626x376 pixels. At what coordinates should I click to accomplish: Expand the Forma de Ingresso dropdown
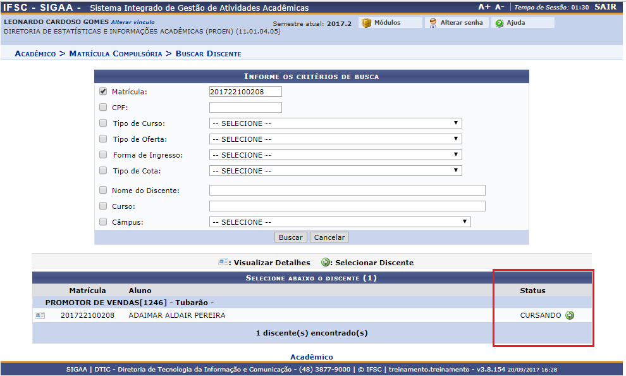(335, 155)
